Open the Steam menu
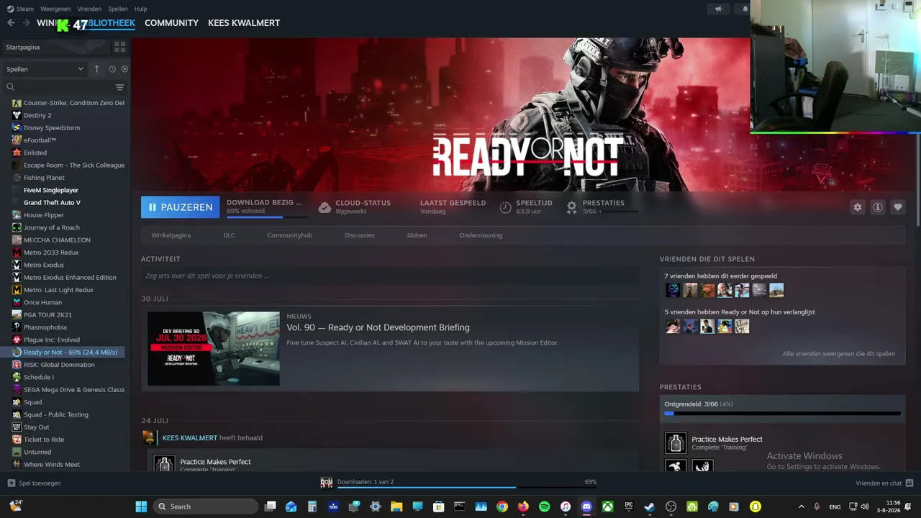The image size is (921, 518). click(21, 9)
